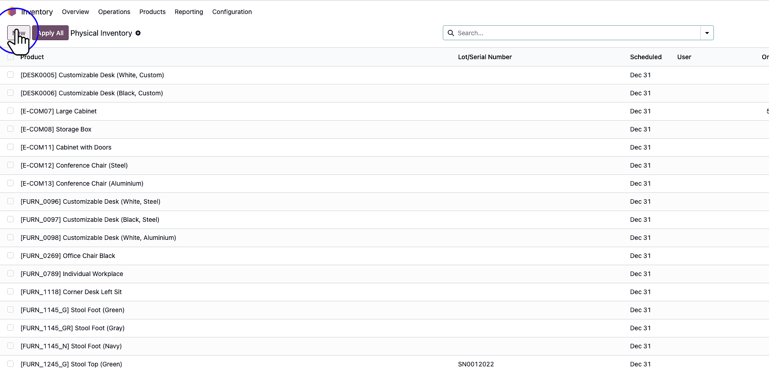Click the search magnifier icon
The width and height of the screenshot is (769, 370).
[x=450, y=33]
